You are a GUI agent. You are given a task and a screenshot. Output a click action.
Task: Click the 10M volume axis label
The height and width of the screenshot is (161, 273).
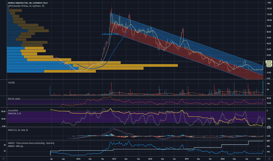[268, 83]
